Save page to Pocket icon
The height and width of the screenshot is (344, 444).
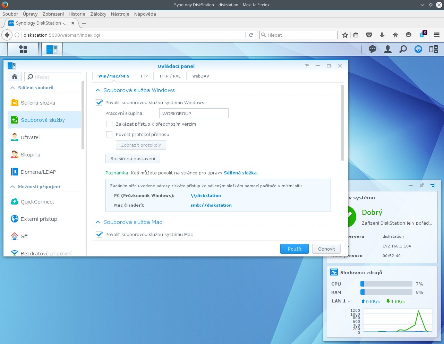pos(369,35)
